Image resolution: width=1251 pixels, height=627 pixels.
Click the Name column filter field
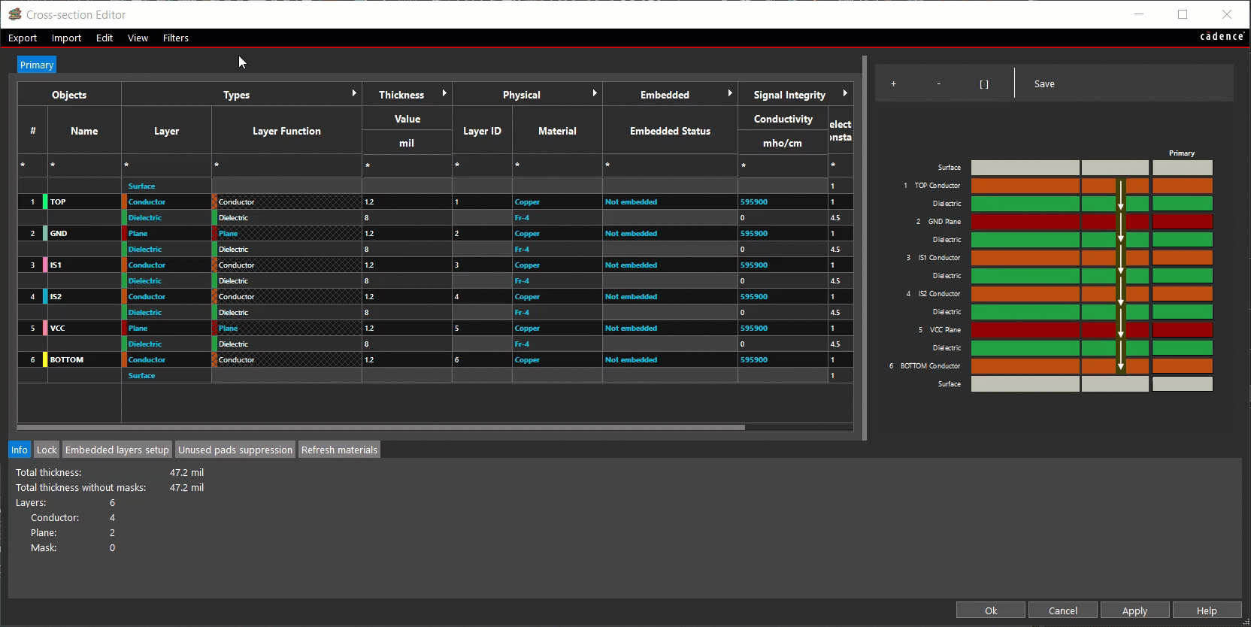coord(84,165)
